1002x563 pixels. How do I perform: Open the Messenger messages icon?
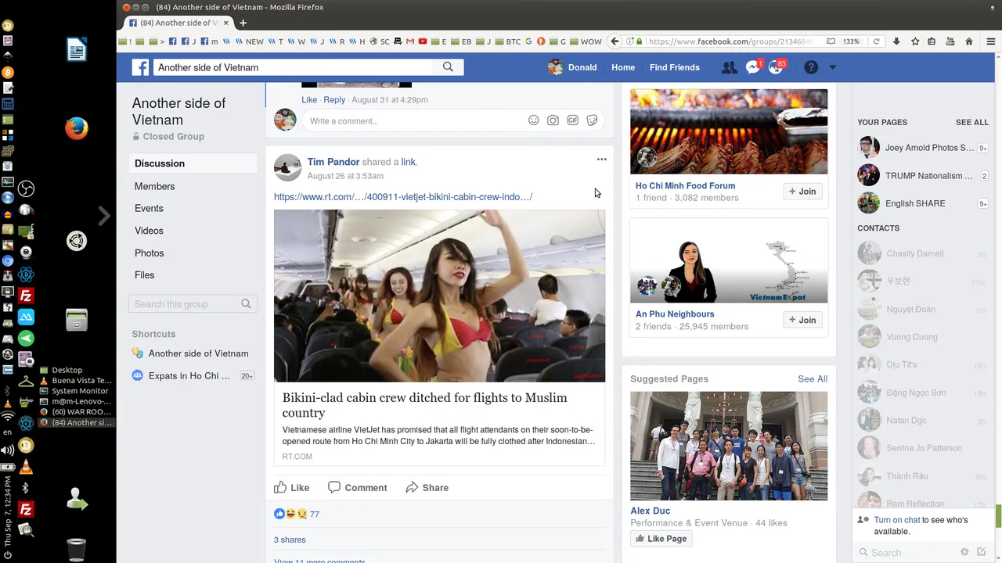(x=753, y=67)
